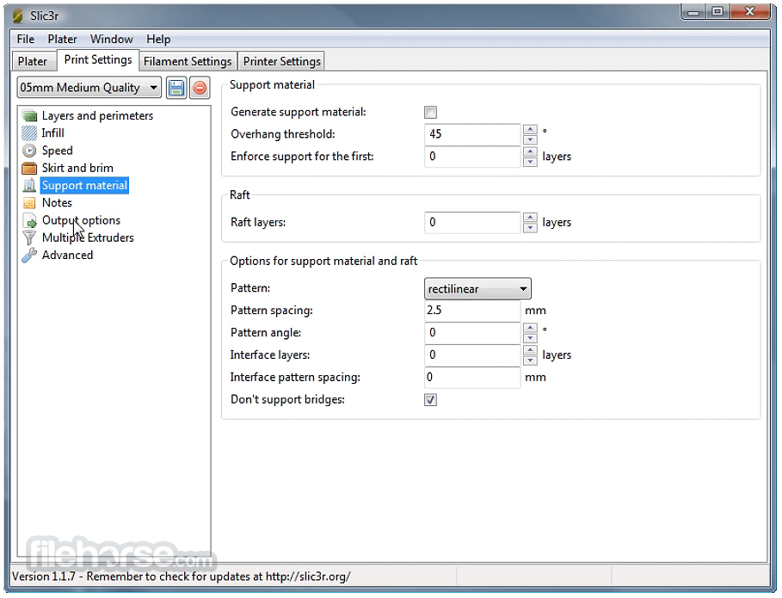Decrease Overhang threshold with down arrow

(530, 139)
